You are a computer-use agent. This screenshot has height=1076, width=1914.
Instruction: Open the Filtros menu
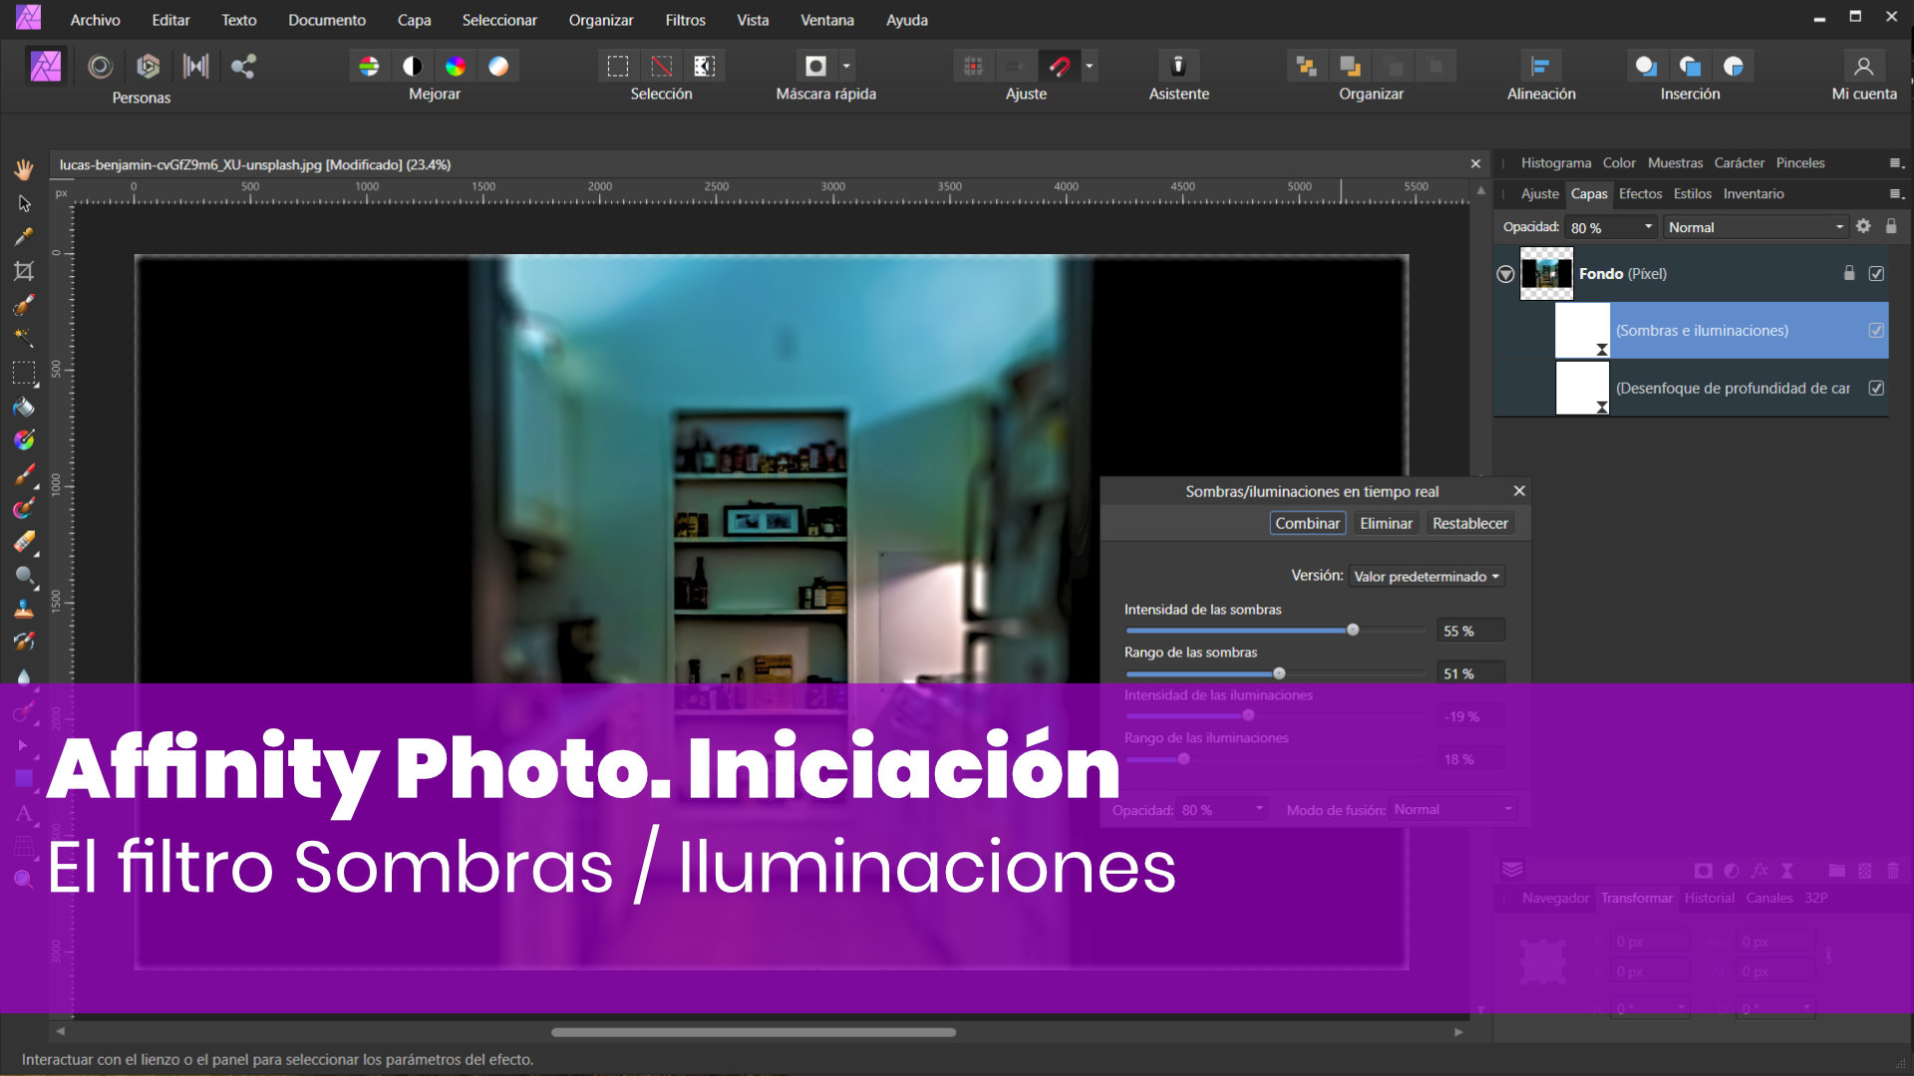[x=685, y=20]
